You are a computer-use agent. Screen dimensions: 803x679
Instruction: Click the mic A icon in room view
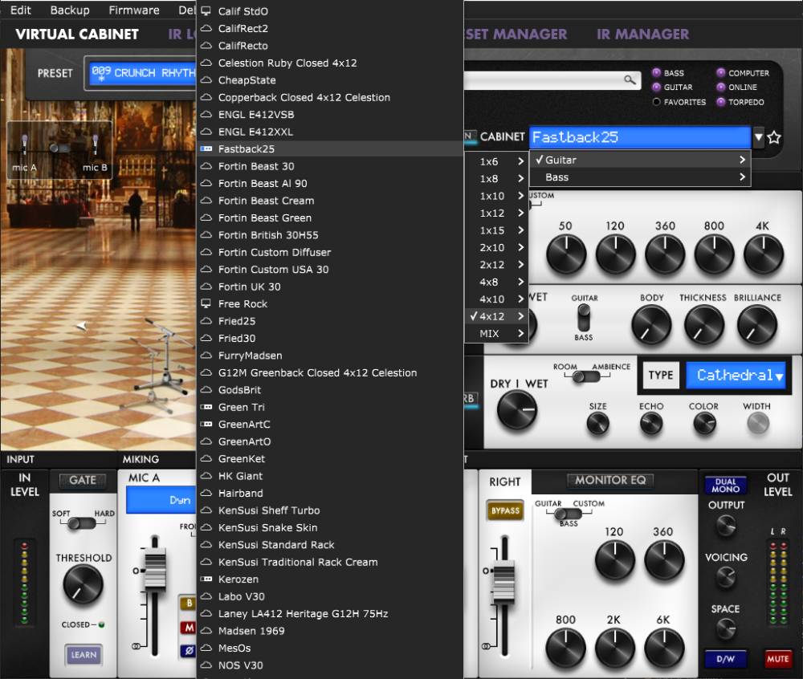click(25, 146)
